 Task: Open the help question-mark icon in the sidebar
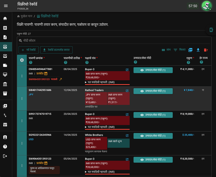click(5, 147)
